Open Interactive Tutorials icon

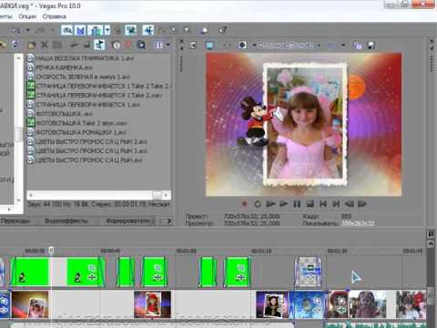[205, 30]
